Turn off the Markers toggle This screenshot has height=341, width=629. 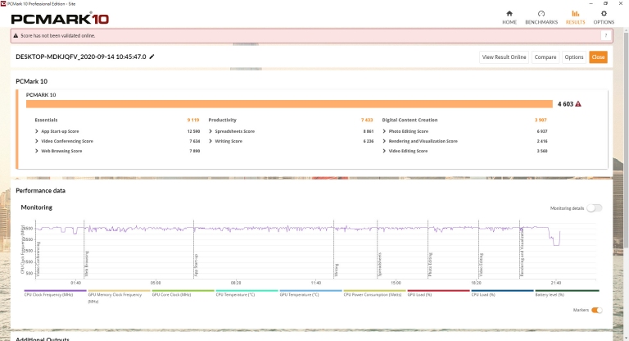point(596,310)
